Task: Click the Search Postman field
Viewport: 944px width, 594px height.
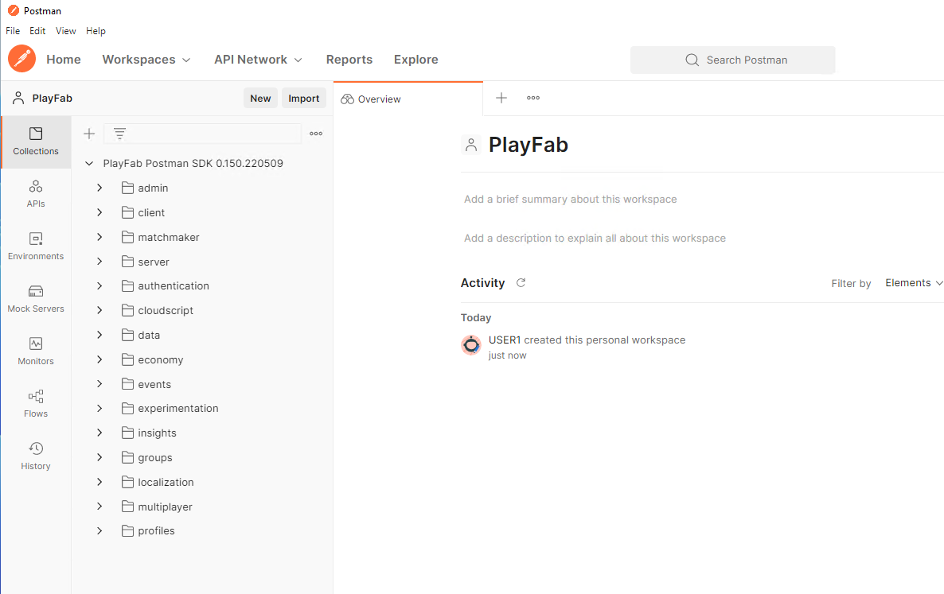Action: [x=732, y=60]
